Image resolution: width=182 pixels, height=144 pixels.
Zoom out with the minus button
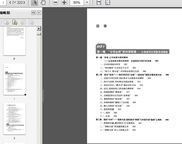pyautogui.click(x=56, y=2)
